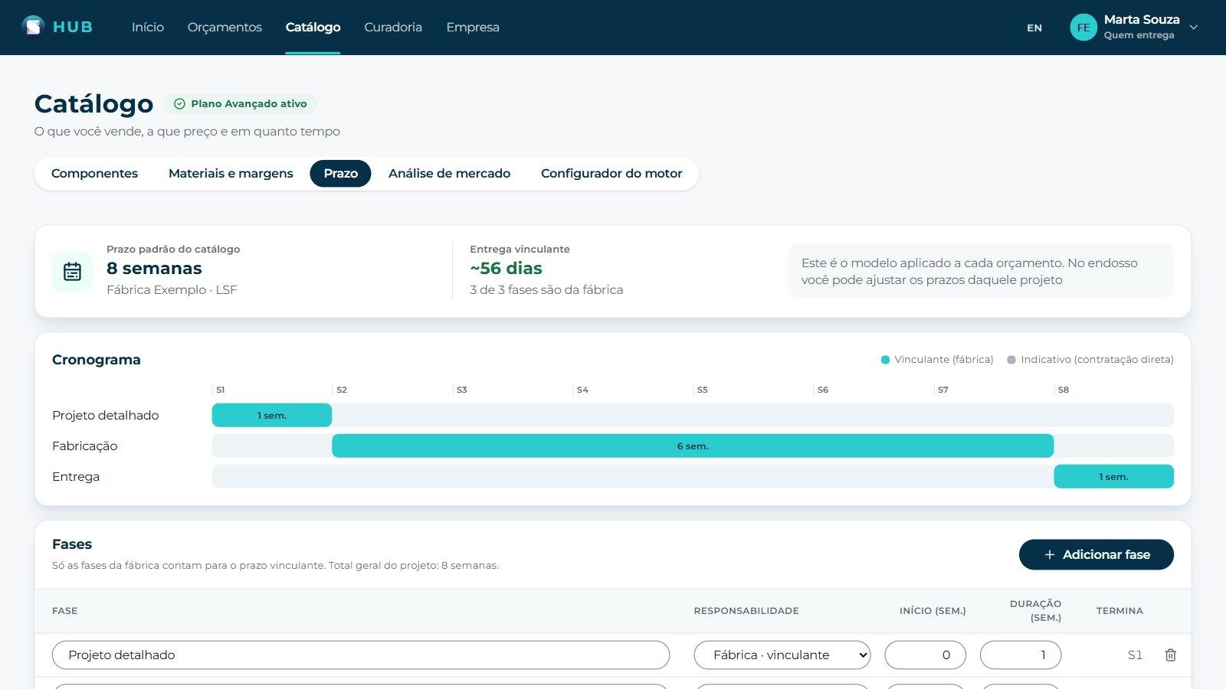
Task: Click the '~56 dias' value
Action: point(506,269)
